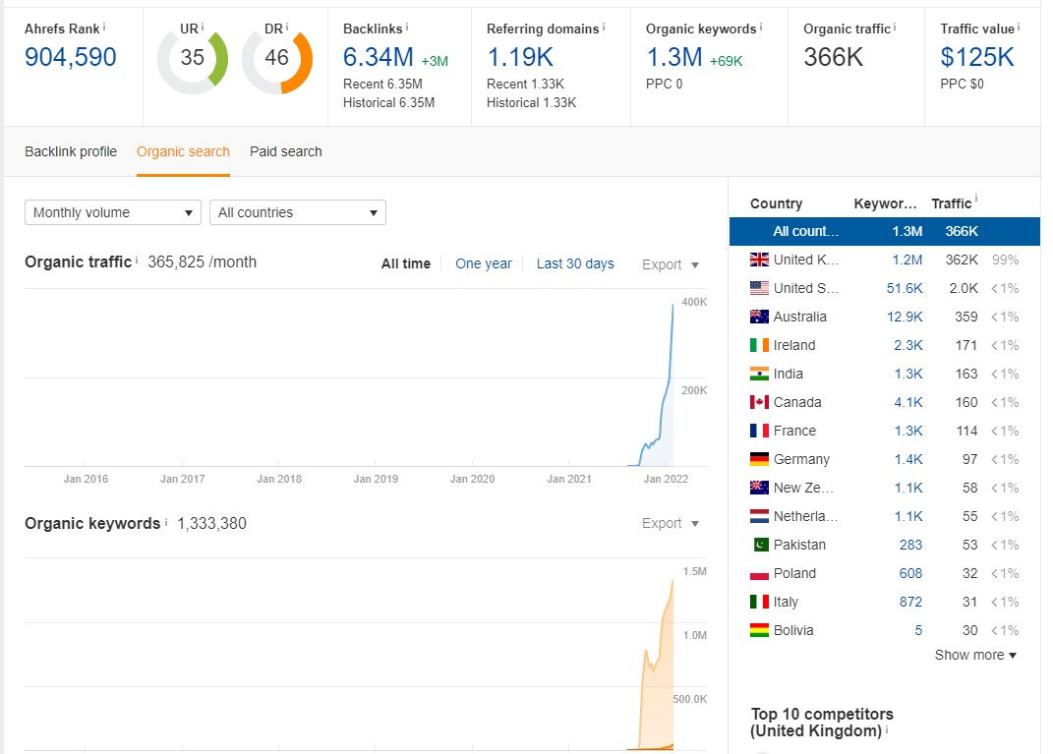
Task: Select Last 30 days chart range
Action: pyautogui.click(x=575, y=263)
